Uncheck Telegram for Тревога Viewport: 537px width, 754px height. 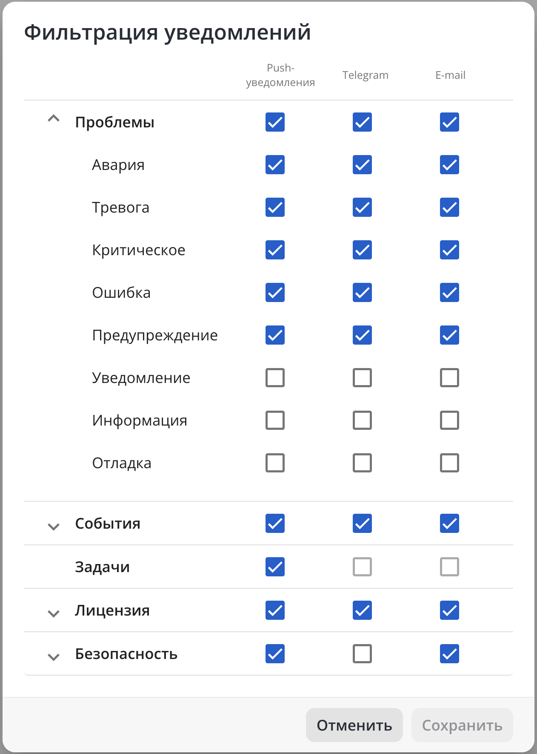point(362,207)
